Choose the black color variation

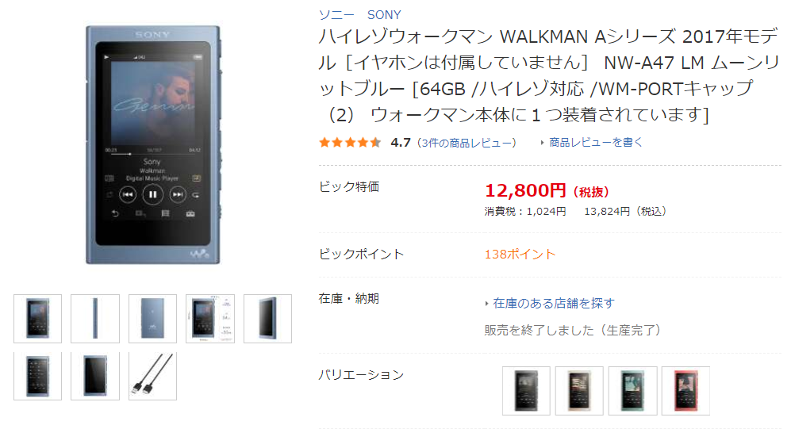[526, 391]
